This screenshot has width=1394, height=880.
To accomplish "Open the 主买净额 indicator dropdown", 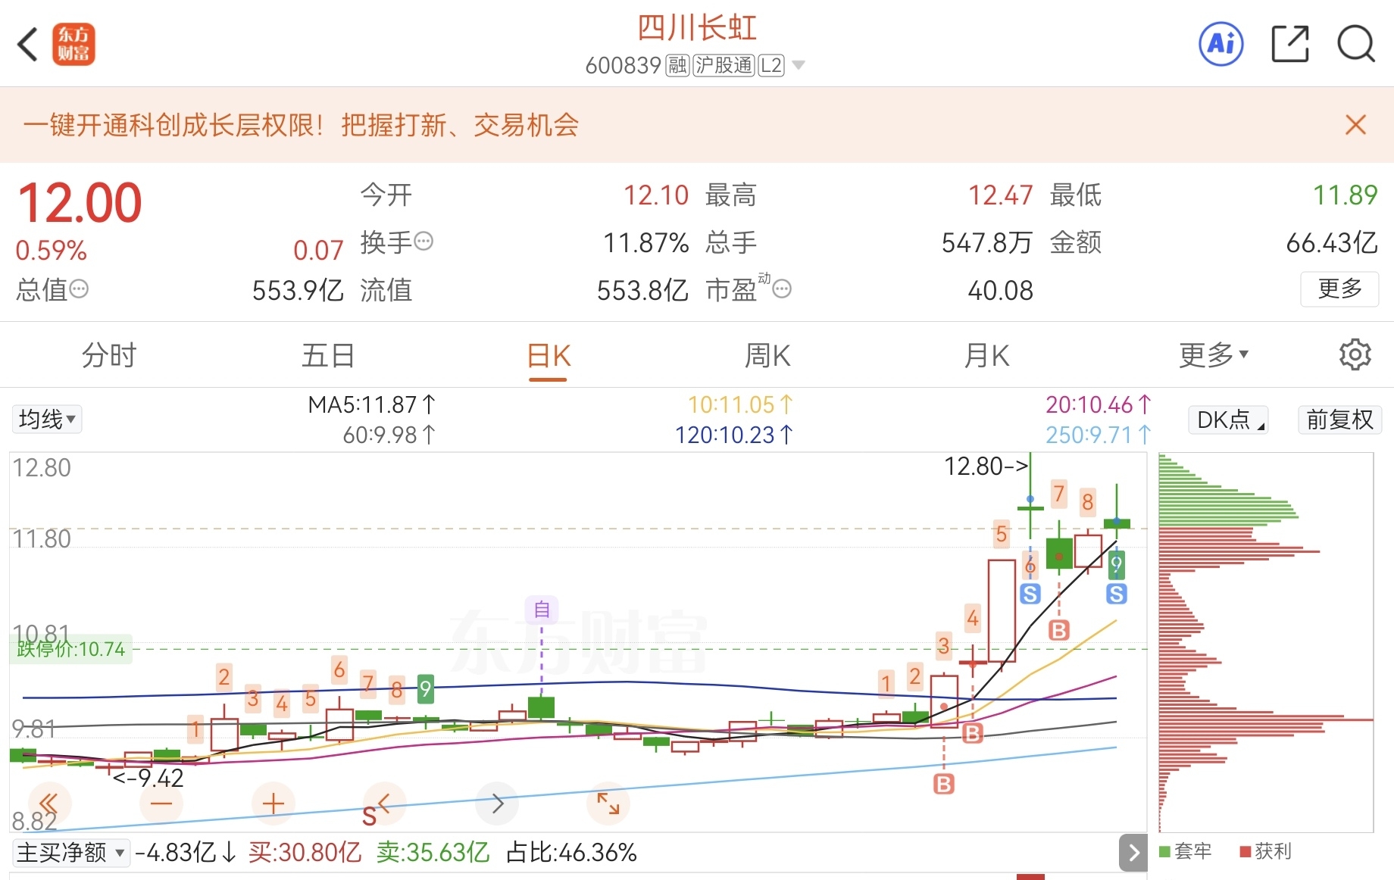I will 70,853.
